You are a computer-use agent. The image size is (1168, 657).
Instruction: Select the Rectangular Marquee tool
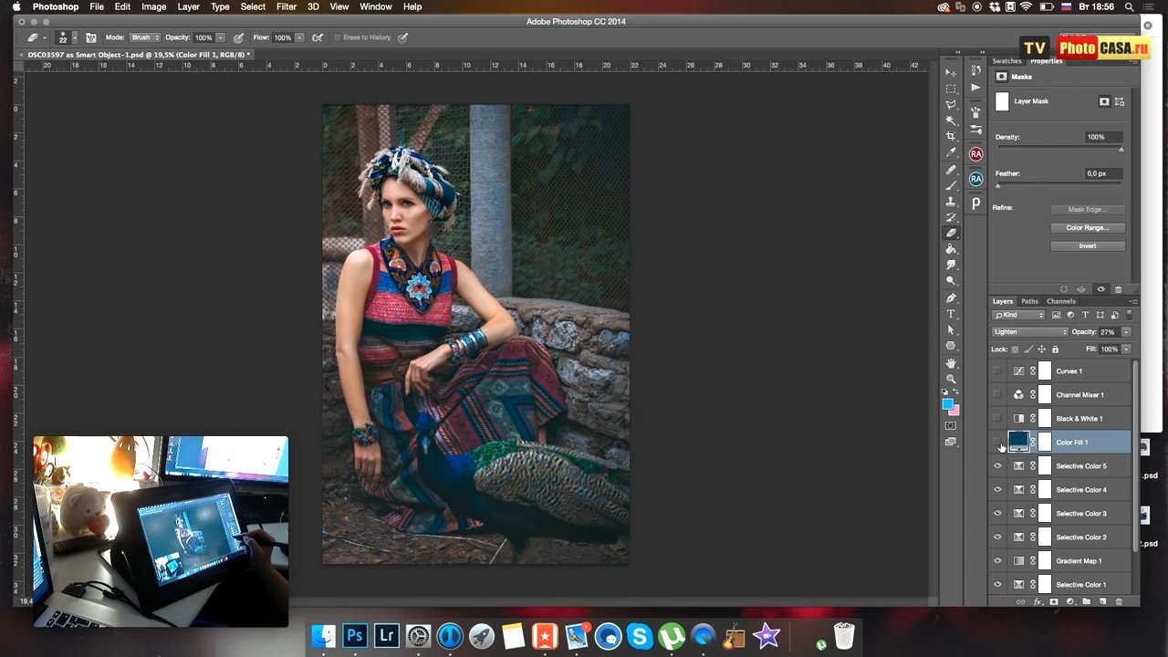(x=951, y=89)
